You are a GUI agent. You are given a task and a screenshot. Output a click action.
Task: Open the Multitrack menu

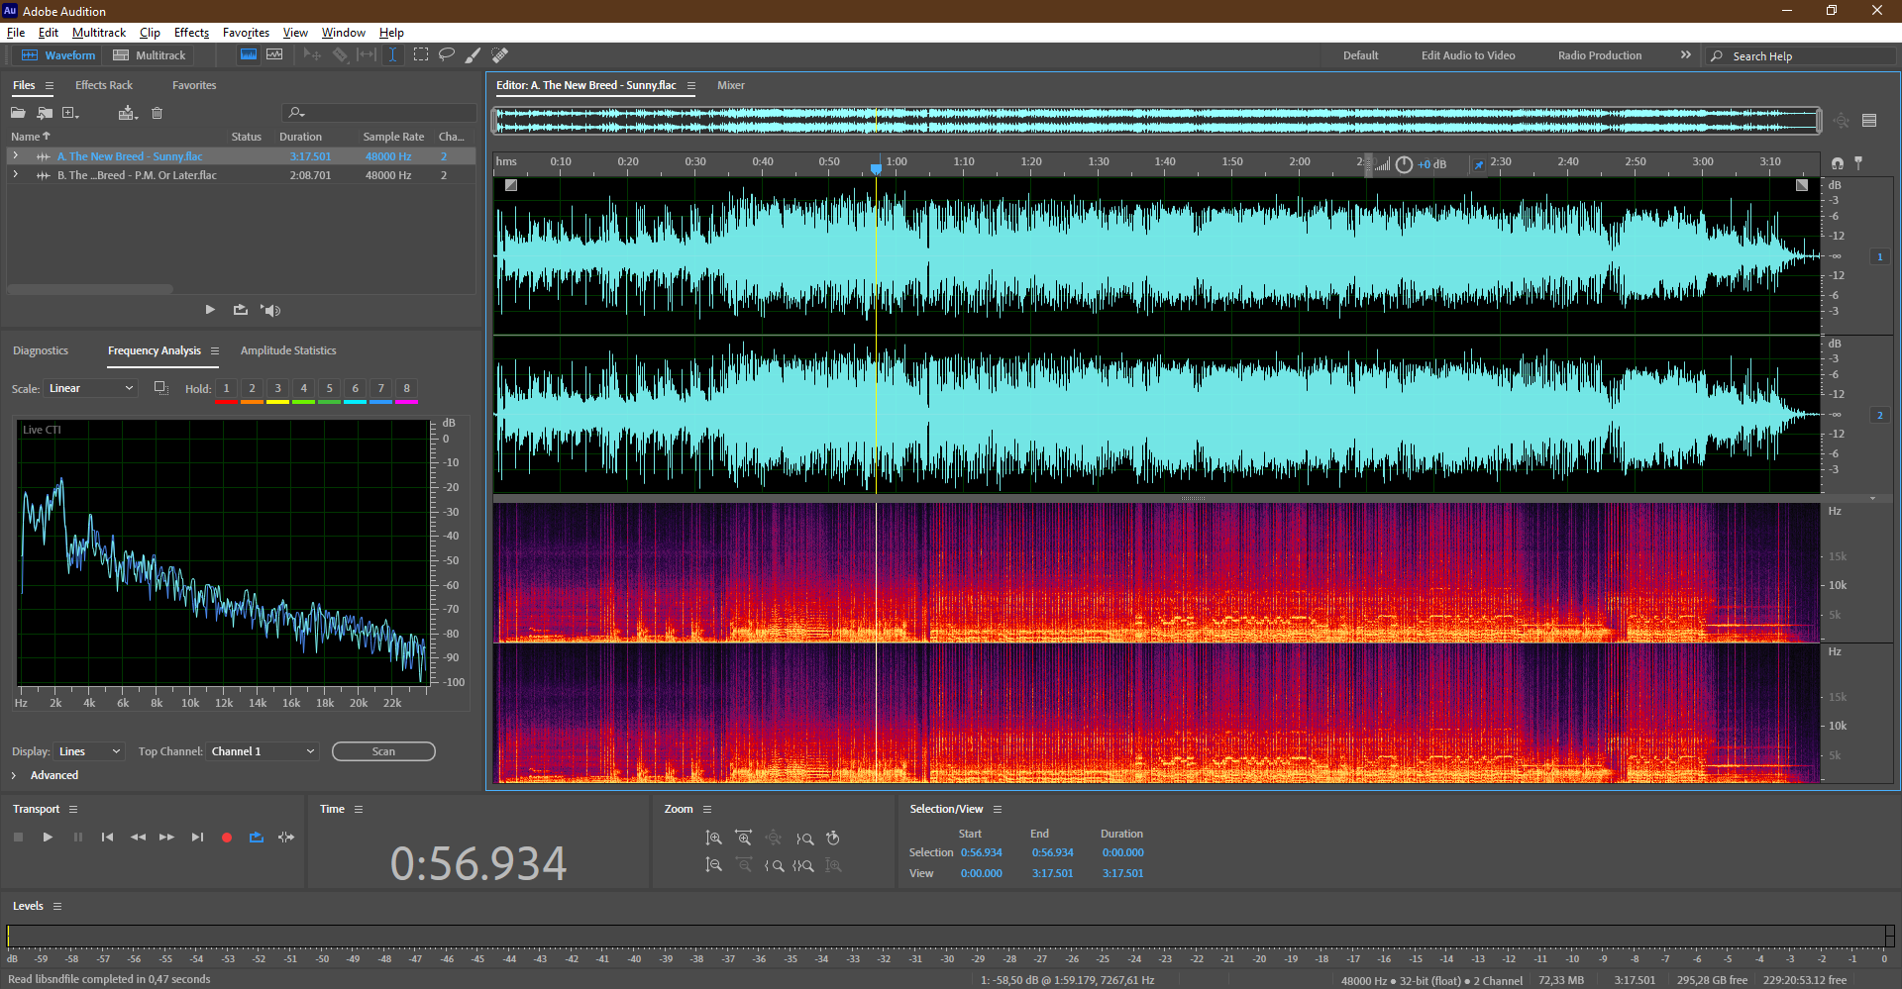click(x=99, y=33)
